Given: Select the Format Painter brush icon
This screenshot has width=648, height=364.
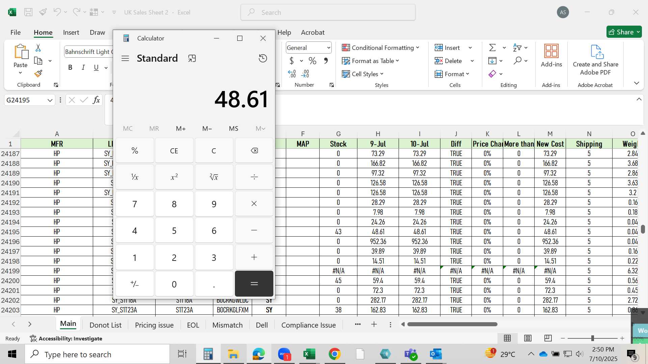Looking at the screenshot, I should point(38,73).
